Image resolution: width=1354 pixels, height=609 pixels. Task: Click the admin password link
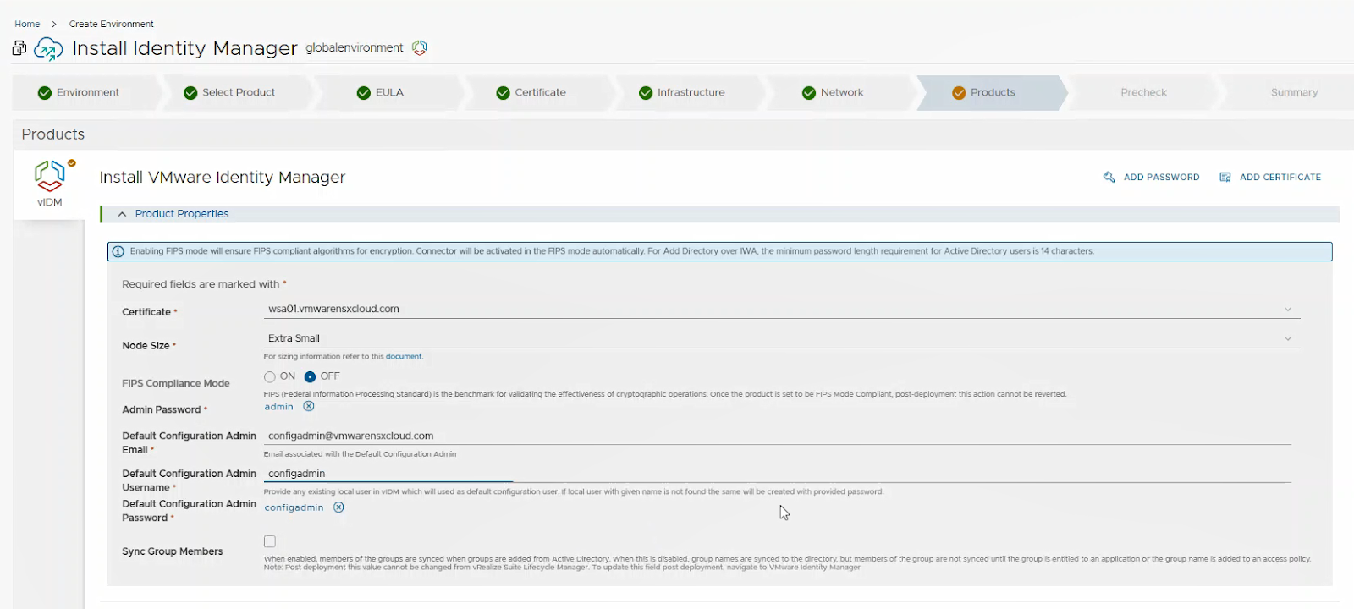tap(279, 407)
